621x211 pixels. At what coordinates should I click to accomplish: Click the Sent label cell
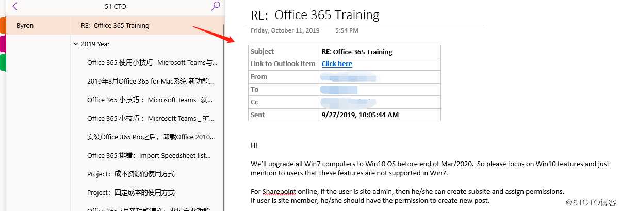(284, 115)
